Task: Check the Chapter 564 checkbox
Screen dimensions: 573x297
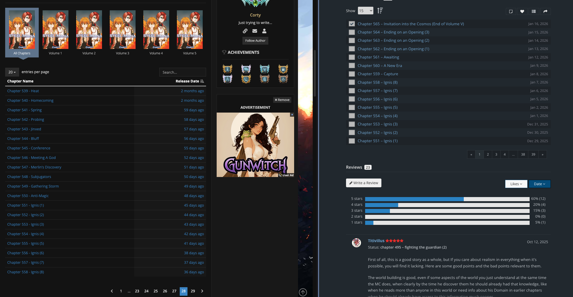Action: (x=352, y=32)
